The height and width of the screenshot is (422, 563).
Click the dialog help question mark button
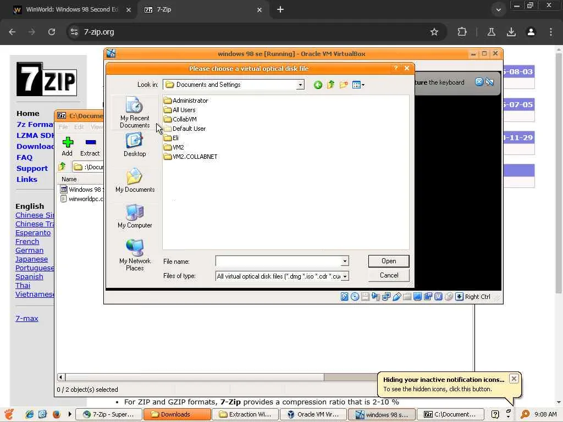click(x=396, y=68)
